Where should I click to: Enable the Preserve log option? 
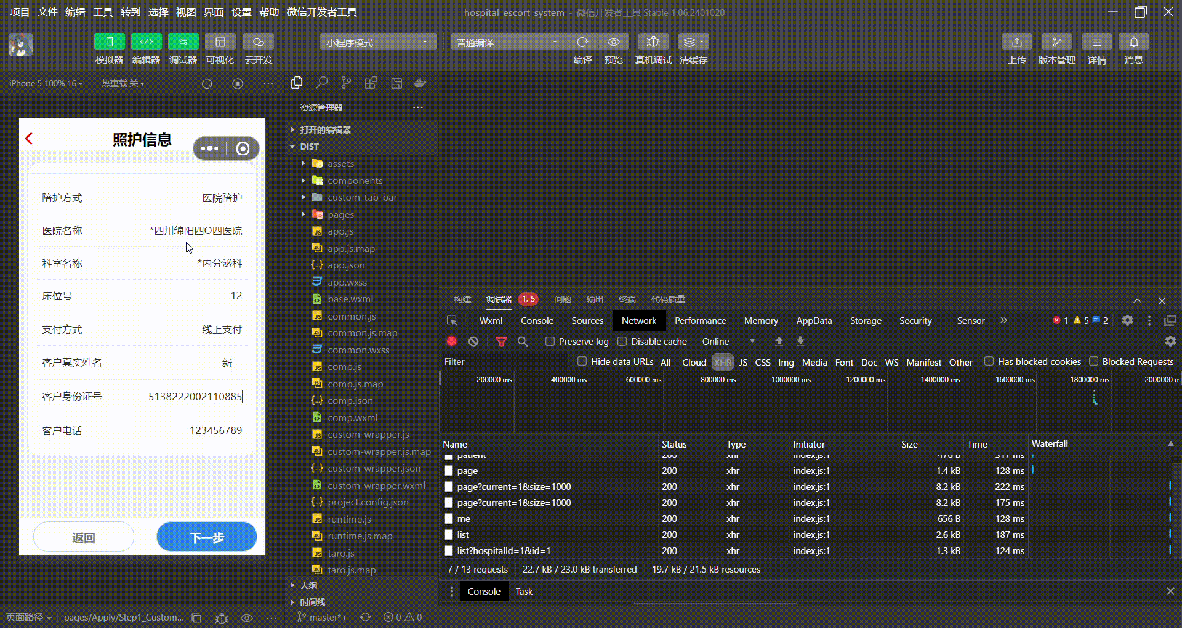pyautogui.click(x=550, y=341)
